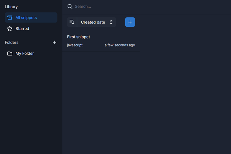Click the empty area below the snippet list
The height and width of the screenshot is (154, 231).
coord(101,102)
